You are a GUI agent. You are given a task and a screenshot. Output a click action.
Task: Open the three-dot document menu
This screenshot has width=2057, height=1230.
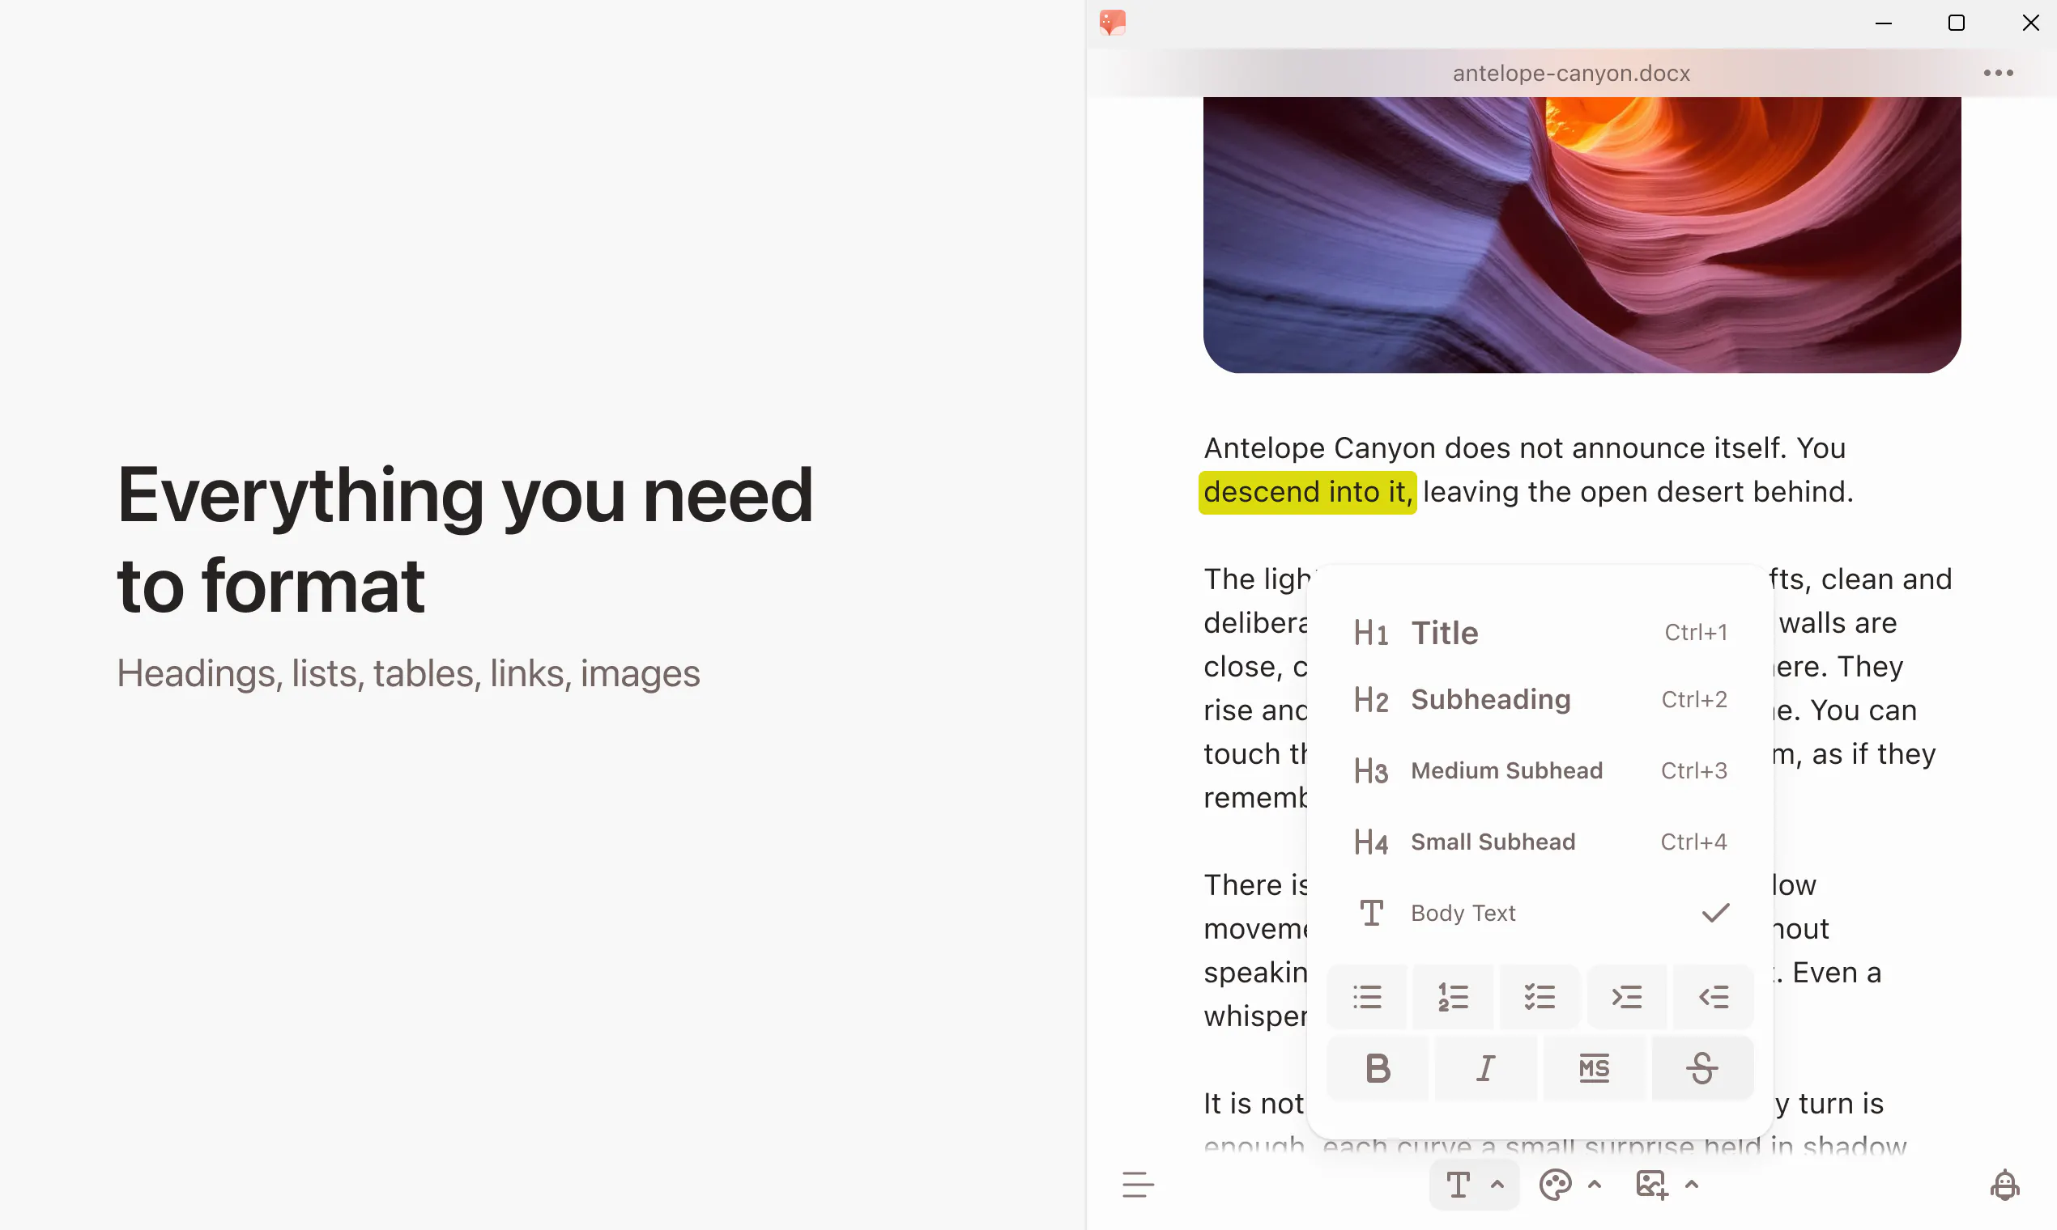[1998, 73]
